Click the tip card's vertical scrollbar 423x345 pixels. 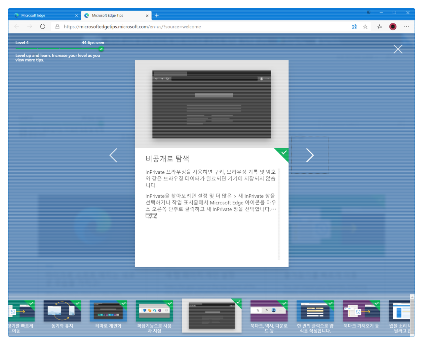click(x=279, y=214)
